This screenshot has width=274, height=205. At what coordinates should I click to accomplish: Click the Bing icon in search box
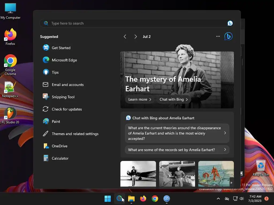230,23
